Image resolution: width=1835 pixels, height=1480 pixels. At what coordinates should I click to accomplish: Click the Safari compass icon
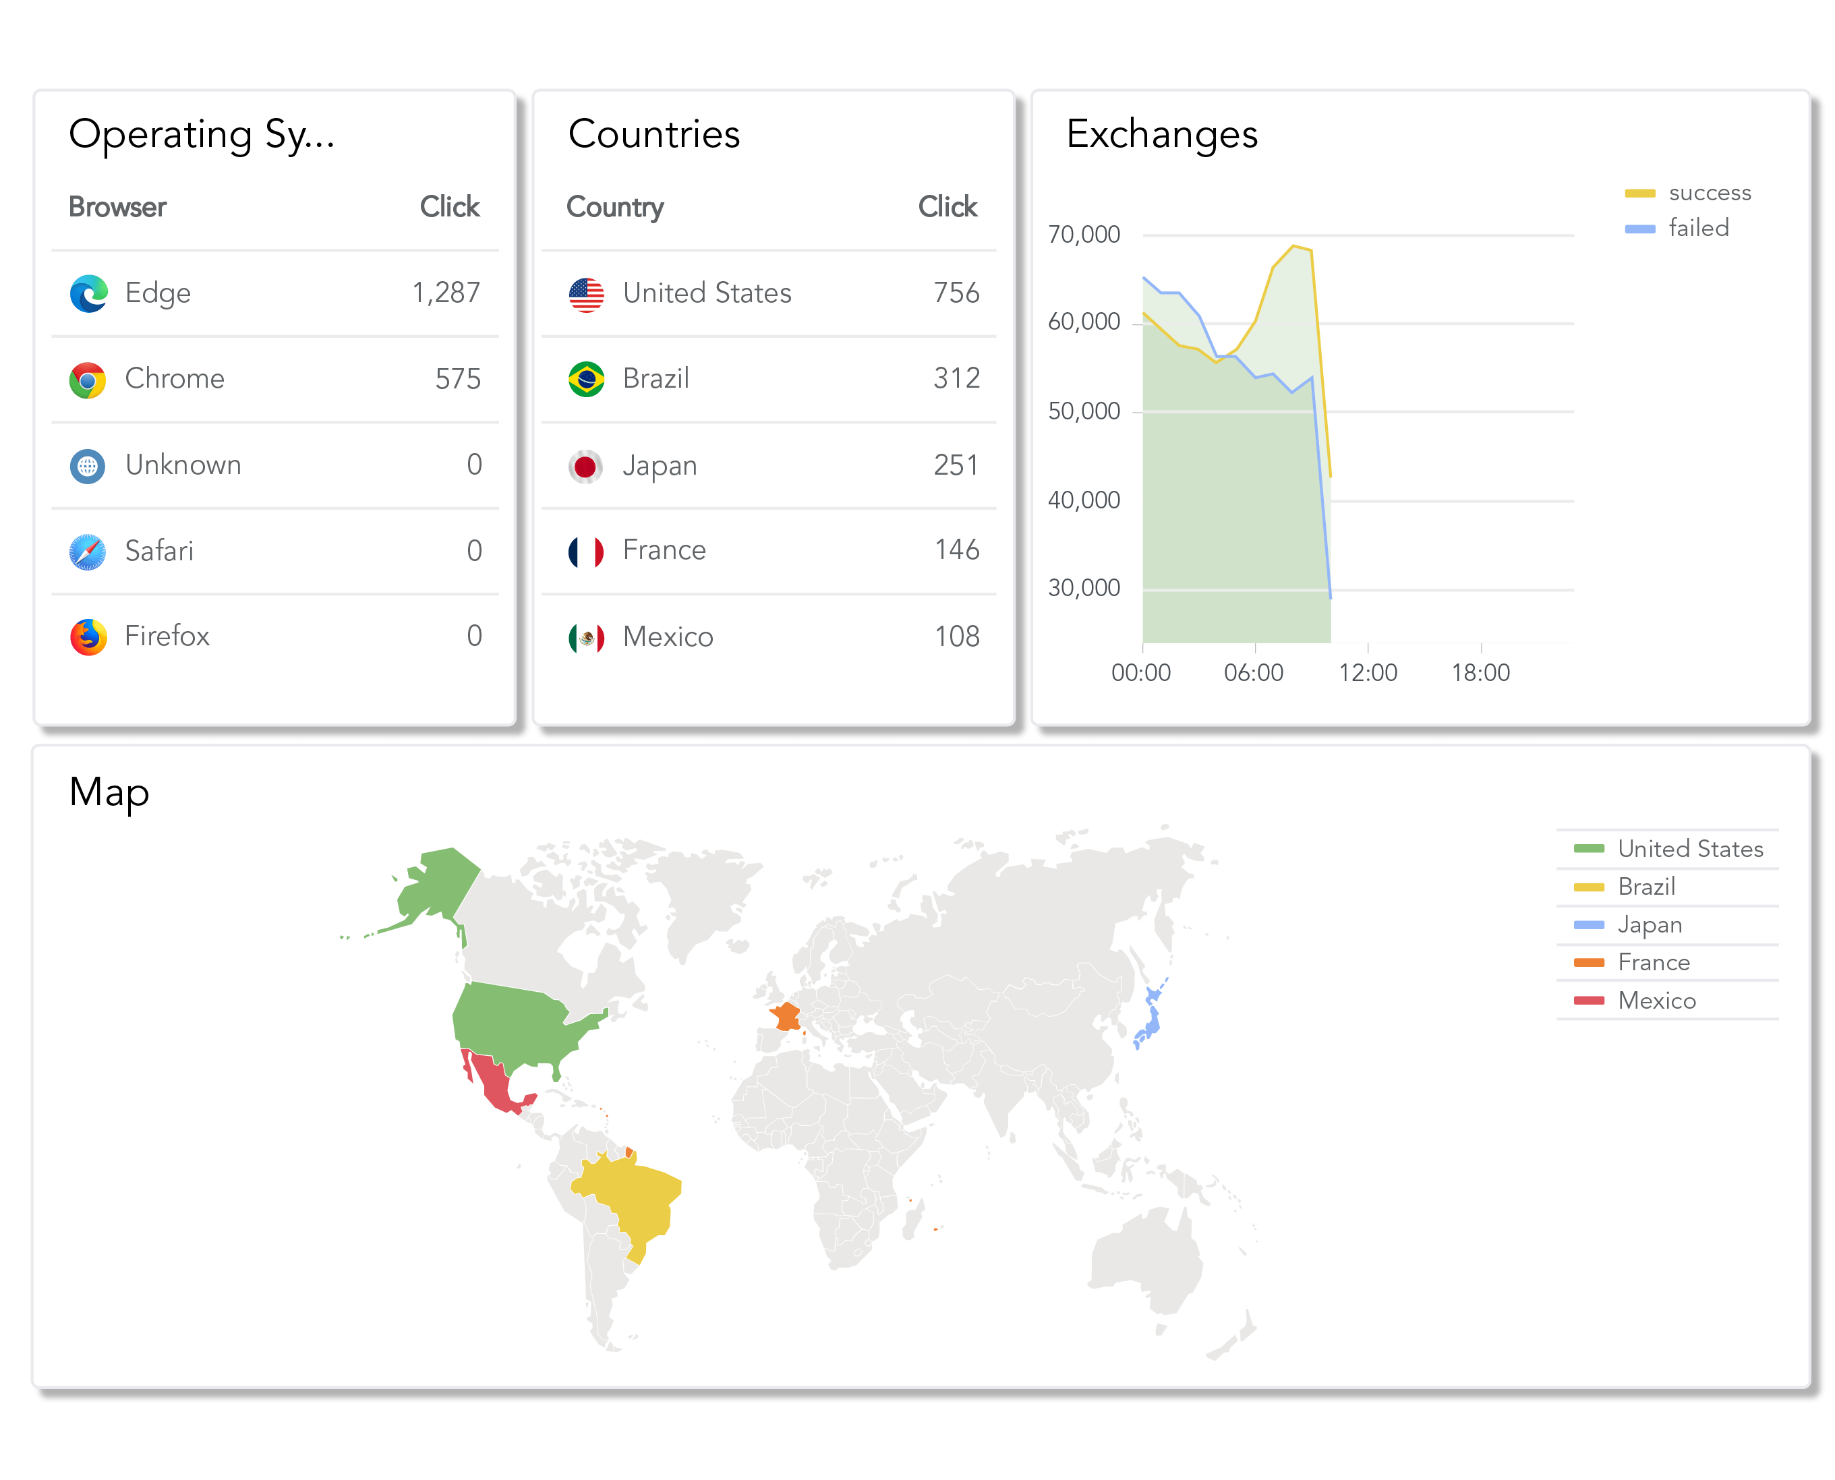coord(88,552)
